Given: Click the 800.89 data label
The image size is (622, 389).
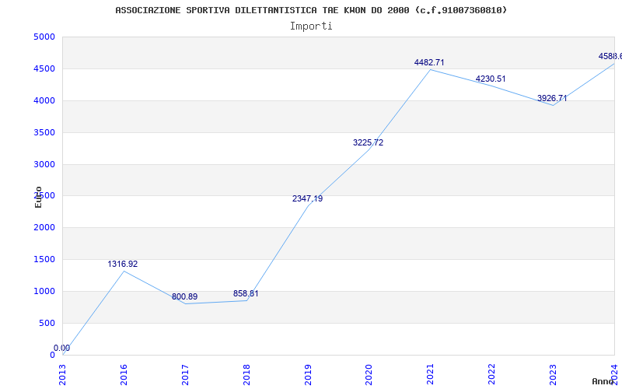Looking at the screenshot, I should [x=184, y=296].
